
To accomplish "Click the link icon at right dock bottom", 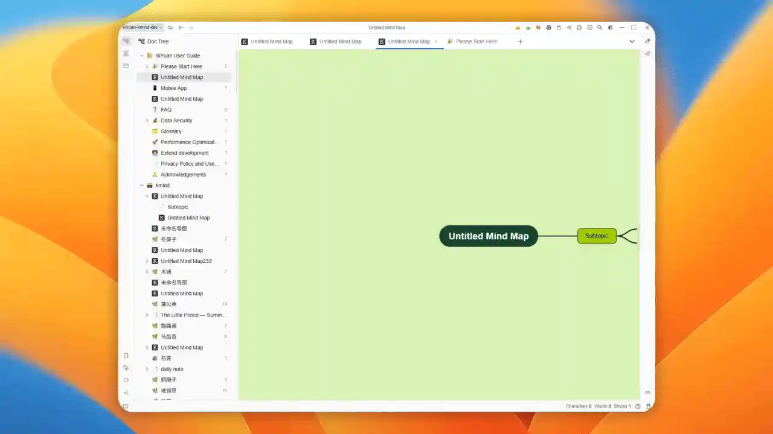I will [x=647, y=392].
